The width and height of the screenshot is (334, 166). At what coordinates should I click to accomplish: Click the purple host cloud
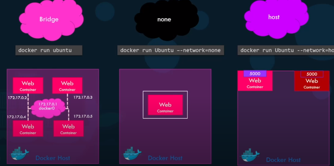(x=276, y=18)
